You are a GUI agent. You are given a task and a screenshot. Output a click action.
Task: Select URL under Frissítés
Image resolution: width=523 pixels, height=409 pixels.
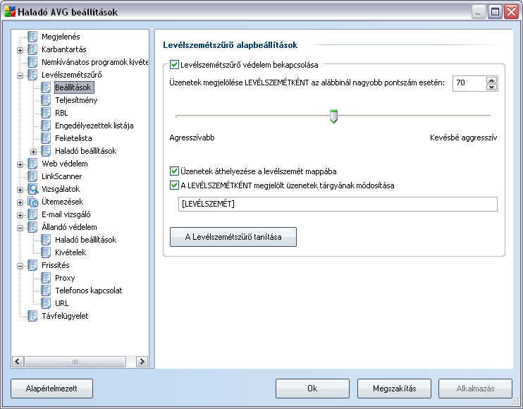pyautogui.click(x=61, y=303)
